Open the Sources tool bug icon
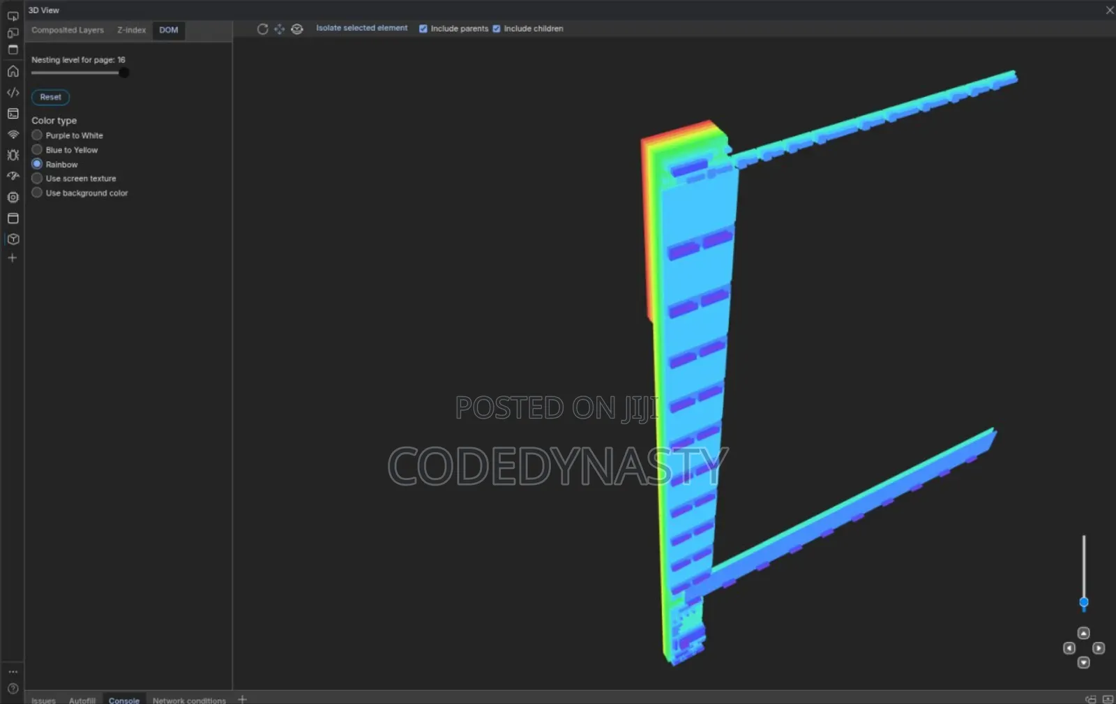The width and height of the screenshot is (1116, 704). click(13, 155)
